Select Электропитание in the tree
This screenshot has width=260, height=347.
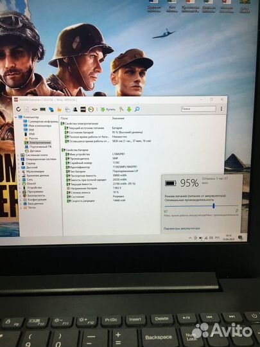38,143
